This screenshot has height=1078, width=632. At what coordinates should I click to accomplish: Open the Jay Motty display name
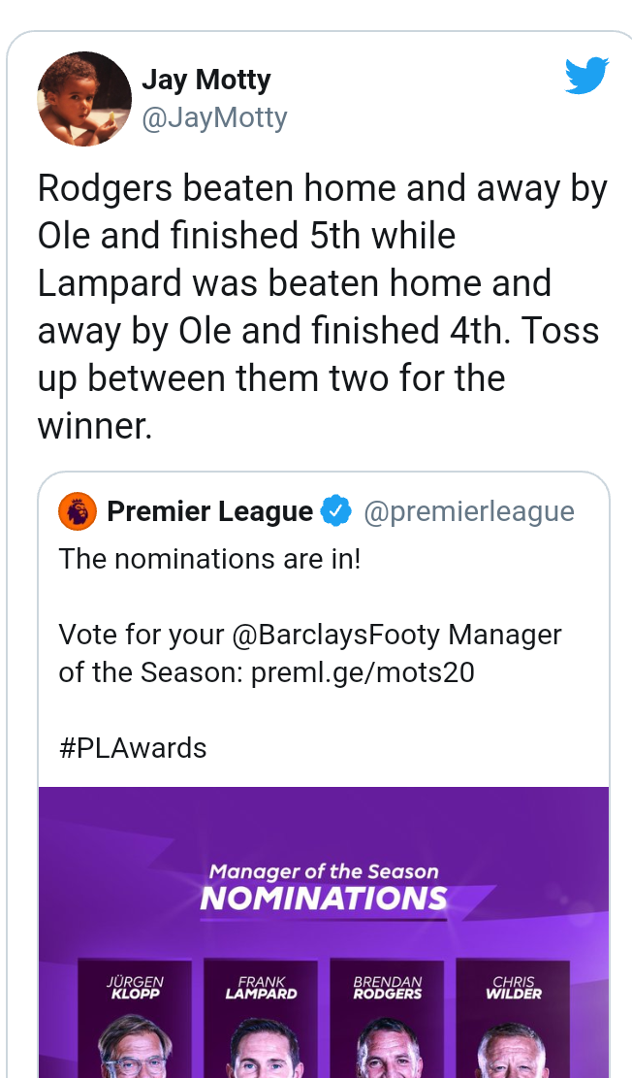(x=206, y=80)
